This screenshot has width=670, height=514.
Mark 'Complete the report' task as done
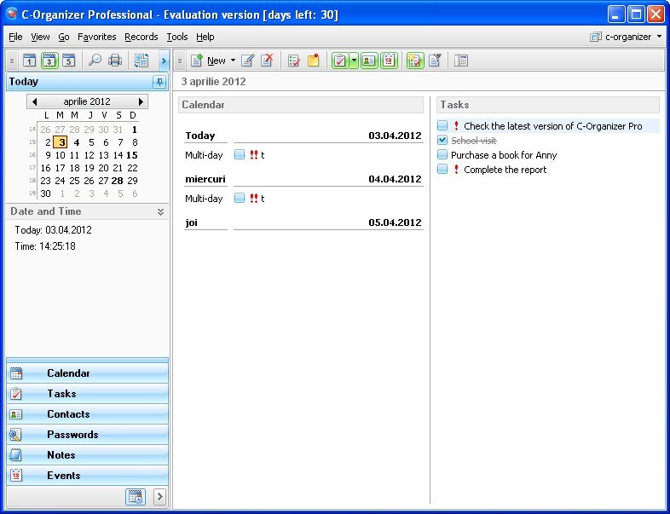click(x=442, y=170)
